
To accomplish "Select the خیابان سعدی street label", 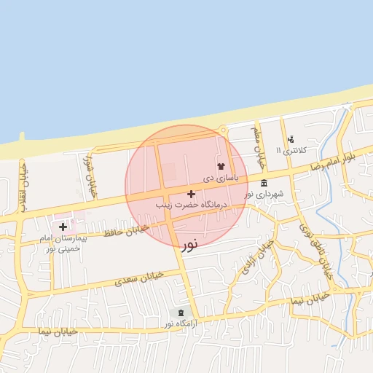I will (x=139, y=278).
